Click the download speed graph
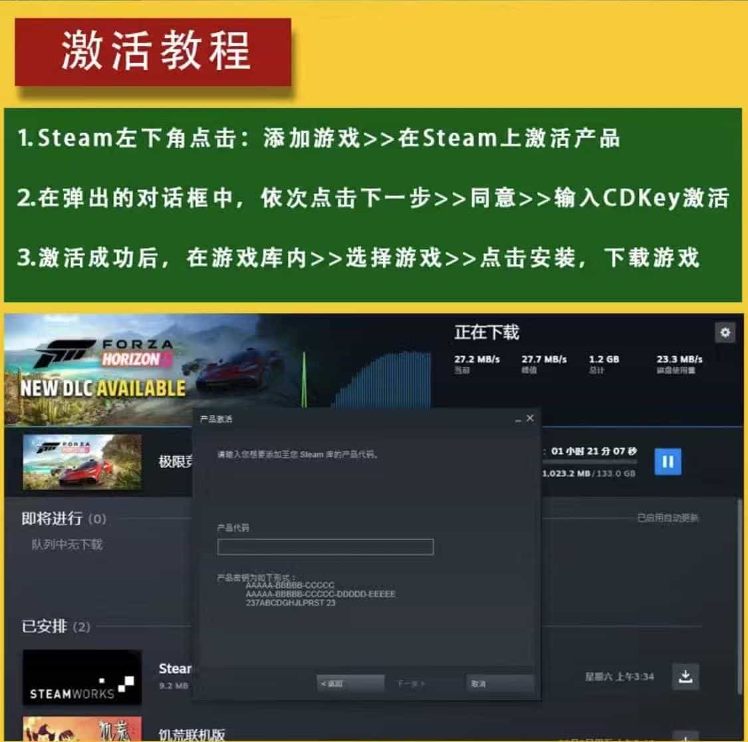This screenshot has height=742, width=748. 367,380
